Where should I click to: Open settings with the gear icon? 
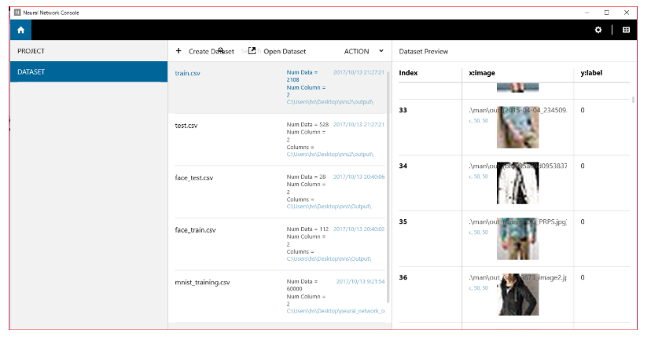[598, 30]
